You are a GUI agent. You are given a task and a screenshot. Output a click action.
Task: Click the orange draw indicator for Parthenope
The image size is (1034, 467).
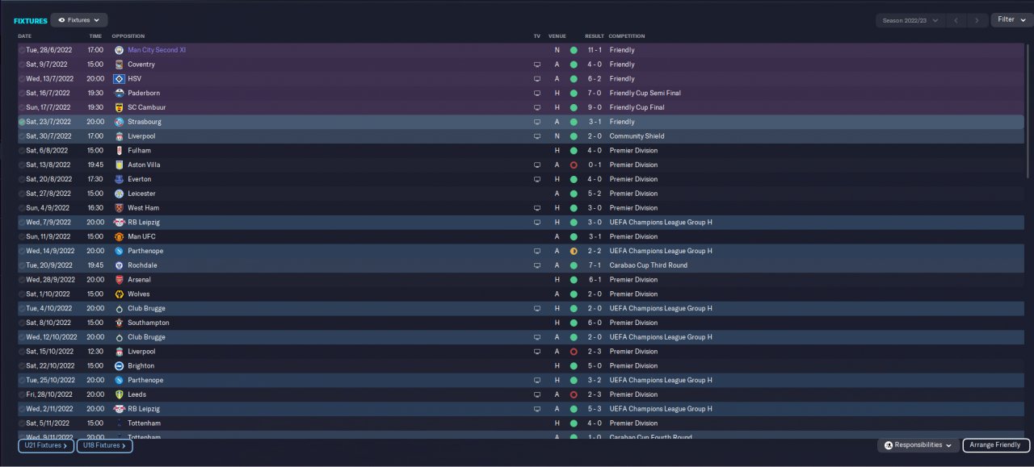574,251
